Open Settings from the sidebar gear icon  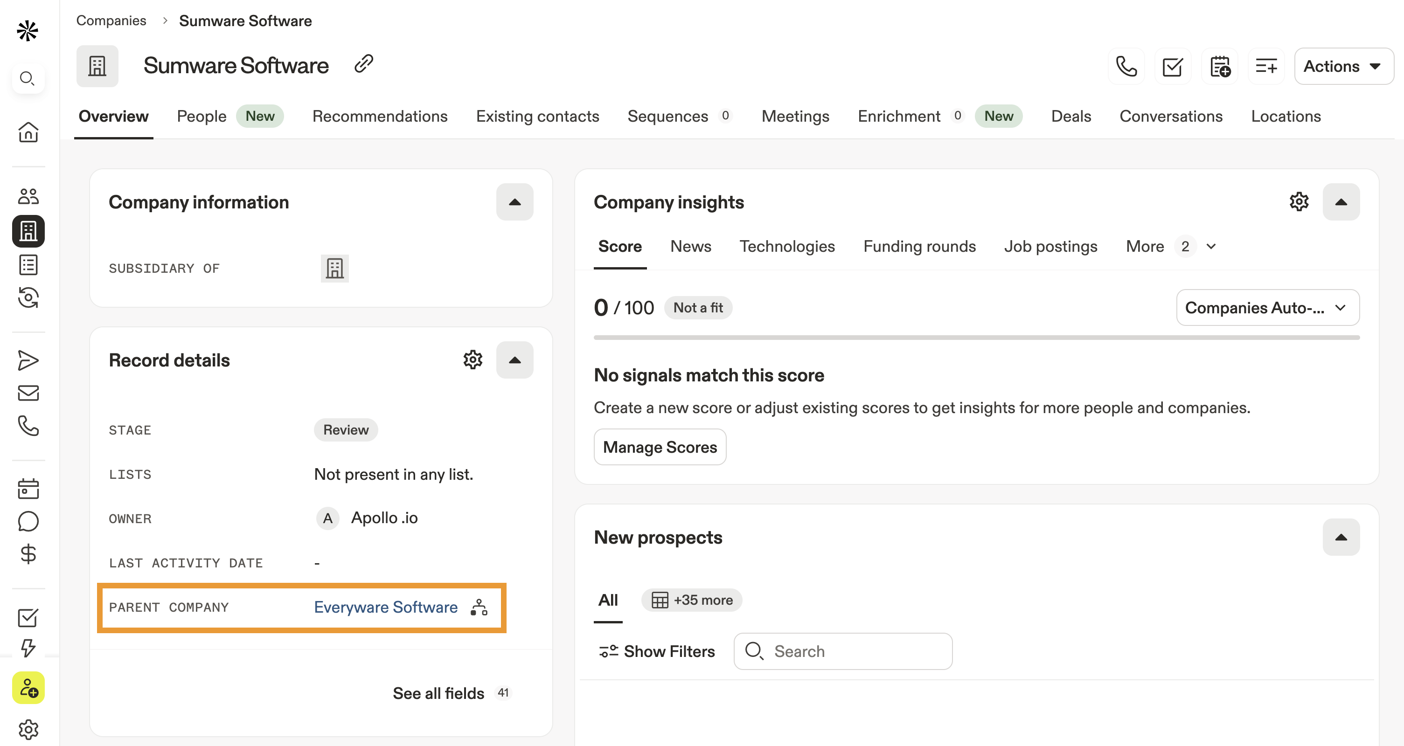coord(28,730)
